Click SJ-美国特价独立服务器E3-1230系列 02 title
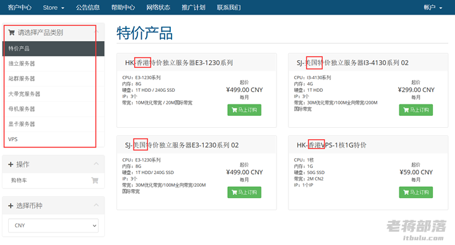This screenshot has width=455, height=245. click(x=182, y=145)
